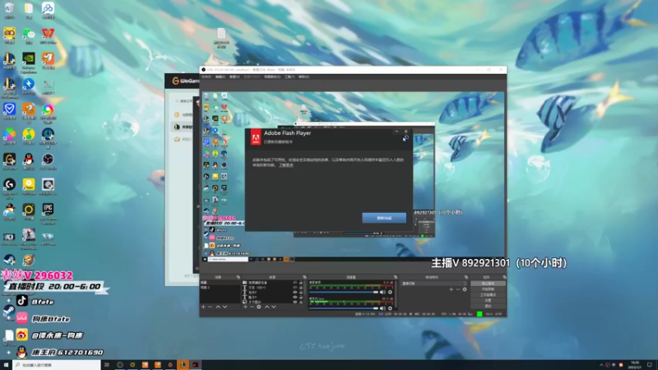Pop out the Scenes dock panel
658x370 pixels.
tap(239, 277)
